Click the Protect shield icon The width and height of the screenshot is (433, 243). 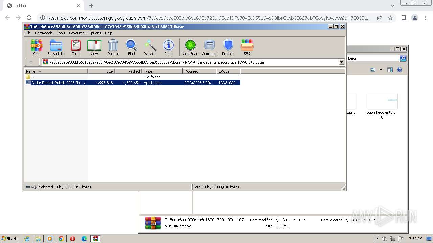228,47
